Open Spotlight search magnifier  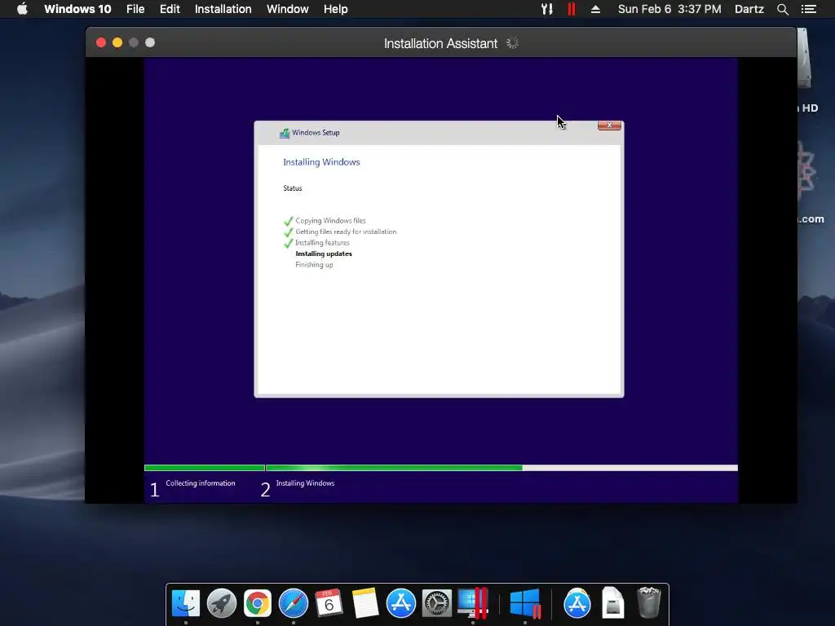(782, 9)
